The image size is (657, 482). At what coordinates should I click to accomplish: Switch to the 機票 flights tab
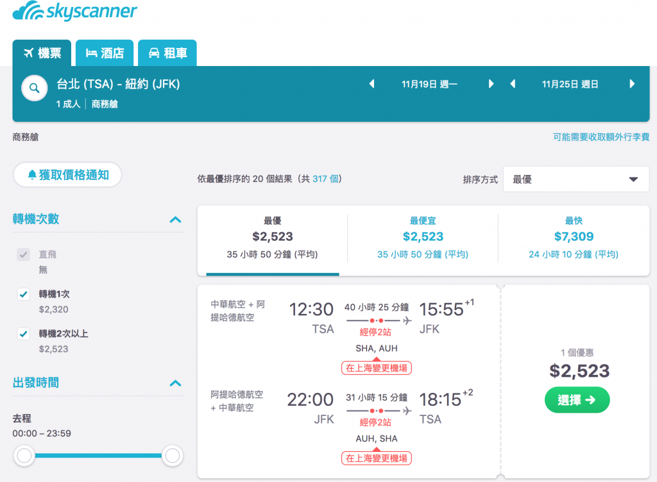click(42, 53)
